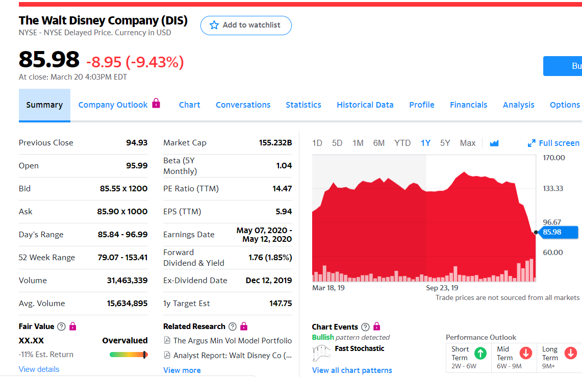Image resolution: width=582 pixels, height=377 pixels.
Task: Click the EPS (TTM) value 5.94
Action: point(284,212)
